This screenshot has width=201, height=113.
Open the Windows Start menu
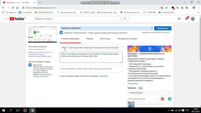tap(3, 110)
